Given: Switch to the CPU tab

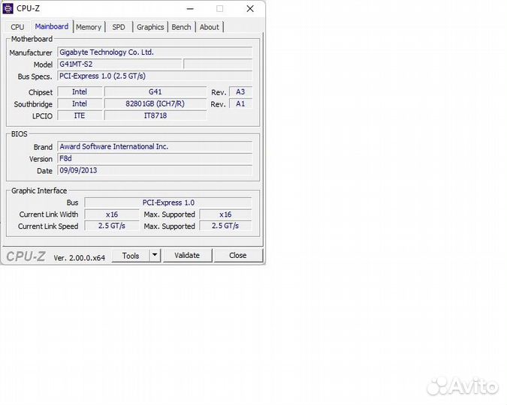Looking at the screenshot, I should 17,27.
